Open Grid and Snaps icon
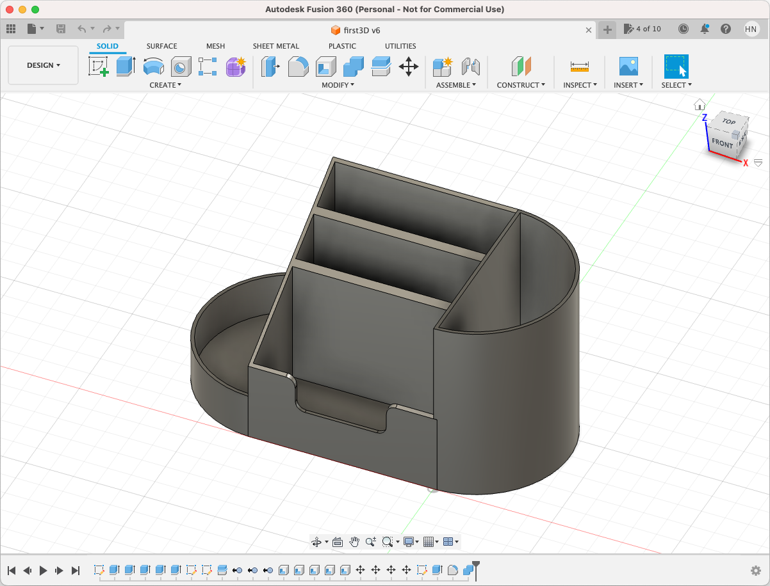Screen dimensions: 770x586 click(x=429, y=542)
